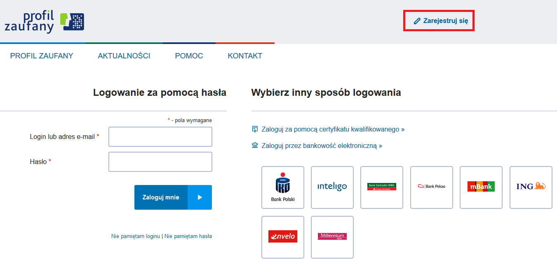Click the Zaloguj mnie button
Screen dimensions: 557x266
click(x=173, y=197)
